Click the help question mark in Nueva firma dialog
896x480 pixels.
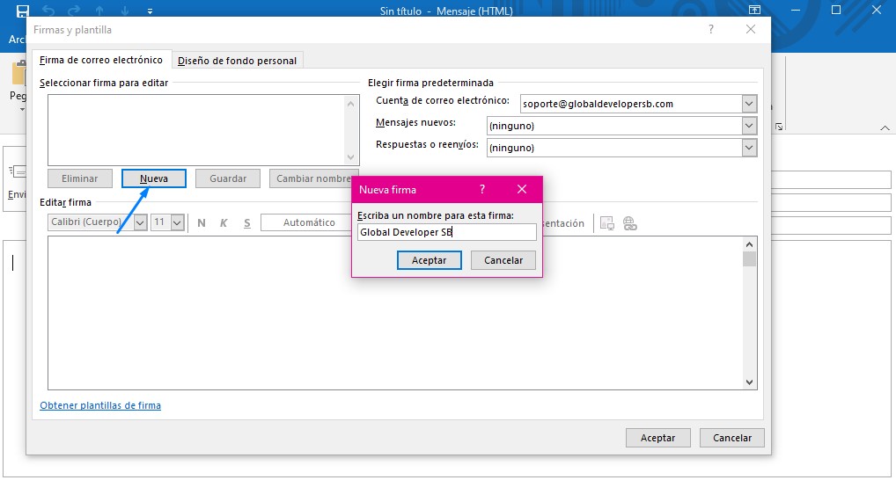(x=482, y=189)
